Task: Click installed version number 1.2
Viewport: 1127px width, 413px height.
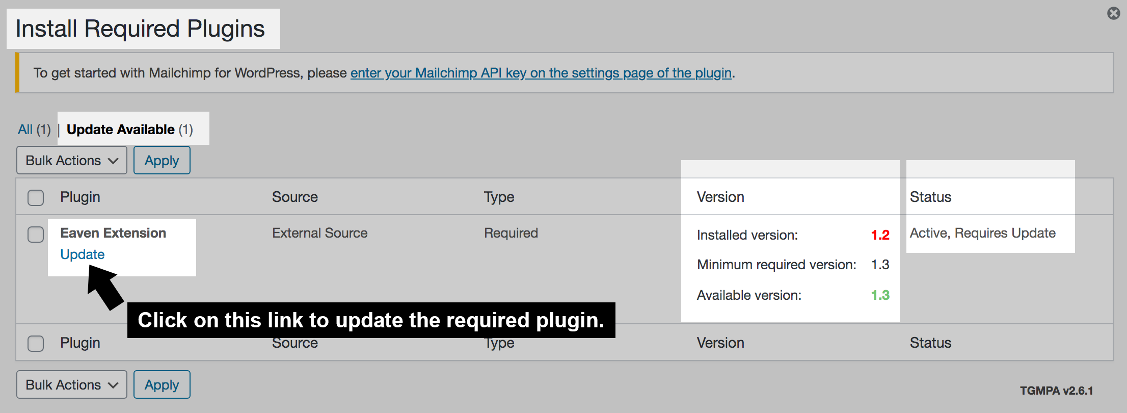Action: coord(880,235)
